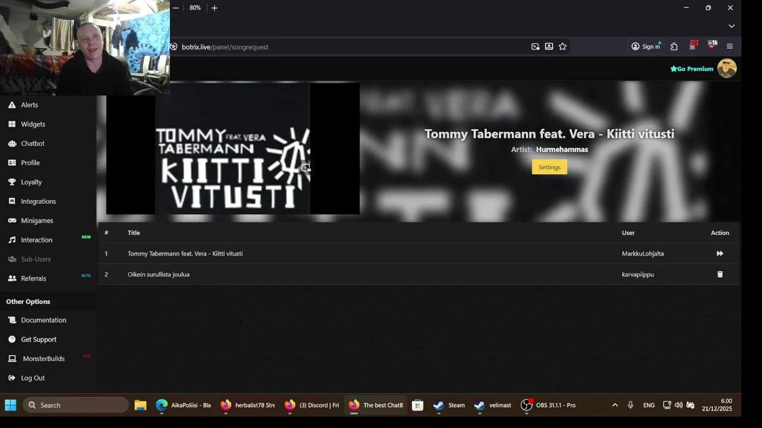Open the browser extensions puzzle icon

(x=674, y=46)
